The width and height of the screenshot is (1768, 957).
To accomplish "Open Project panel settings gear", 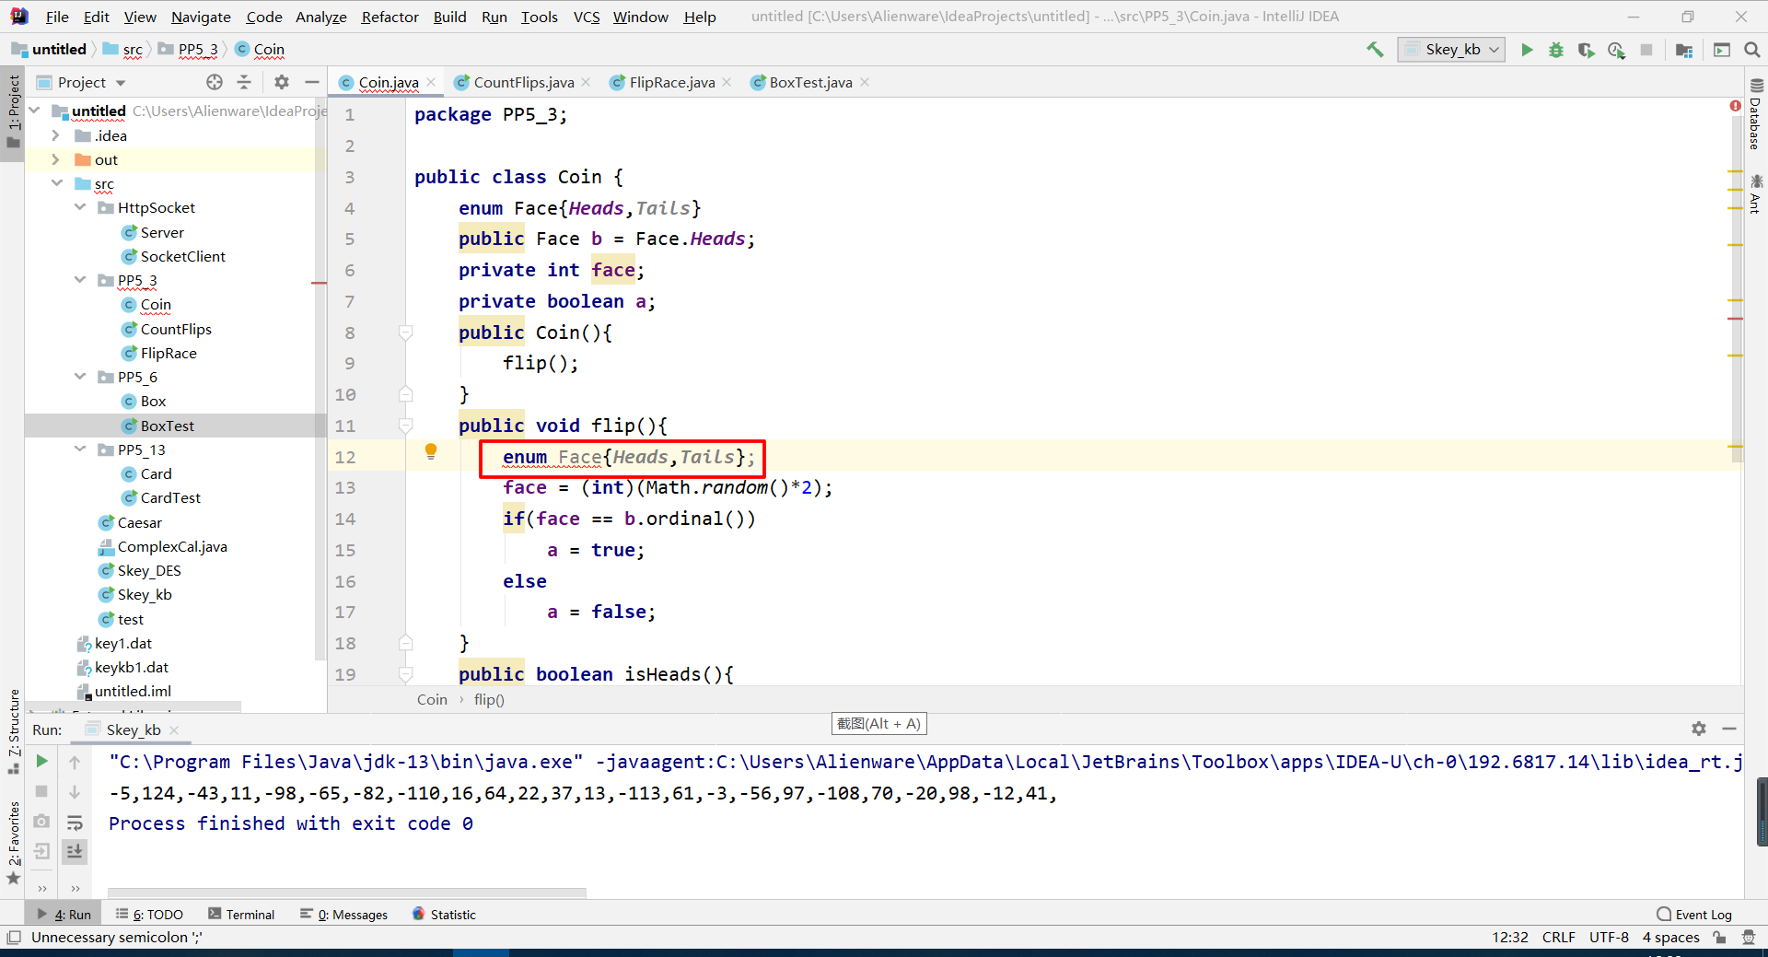I will (x=282, y=82).
